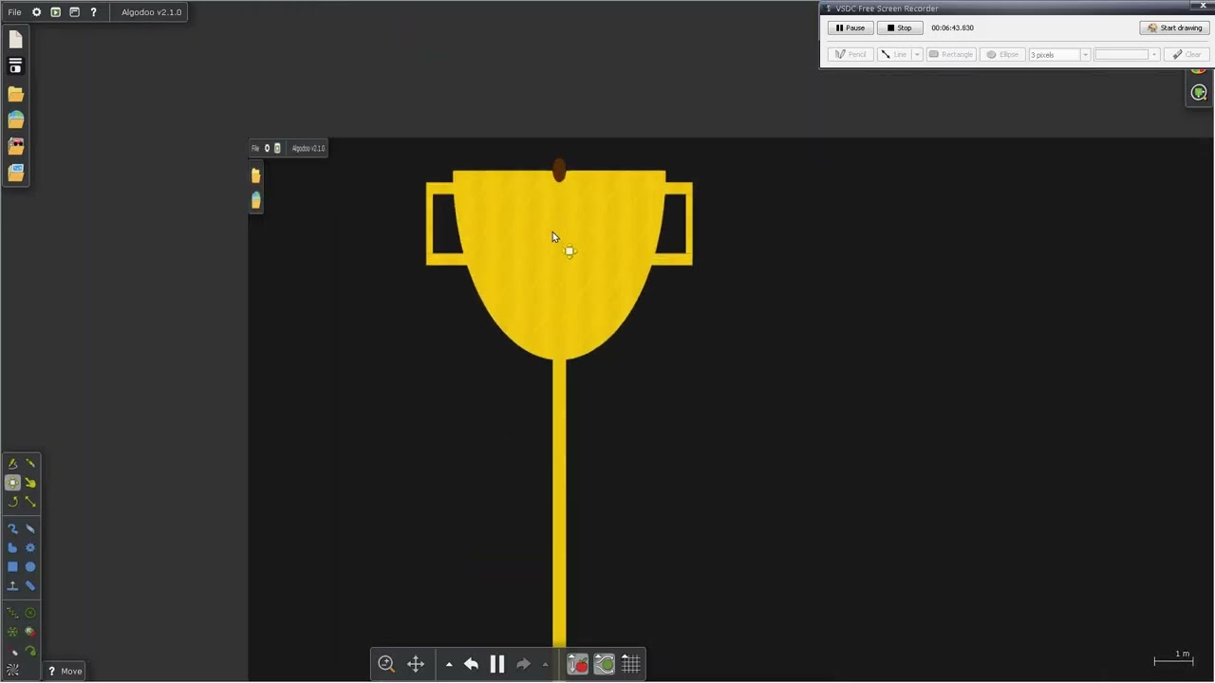The height and width of the screenshot is (683, 1215).
Task: Select the Tracer tool
Action: pyautogui.click(x=30, y=651)
